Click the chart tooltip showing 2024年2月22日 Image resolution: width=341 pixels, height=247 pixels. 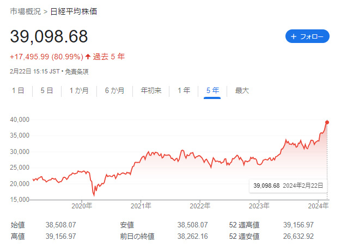288,186
